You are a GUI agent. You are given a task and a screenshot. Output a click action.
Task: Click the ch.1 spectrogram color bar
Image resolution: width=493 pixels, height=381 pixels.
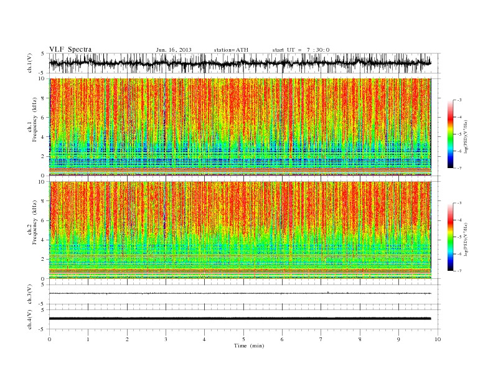pyautogui.click(x=450, y=134)
